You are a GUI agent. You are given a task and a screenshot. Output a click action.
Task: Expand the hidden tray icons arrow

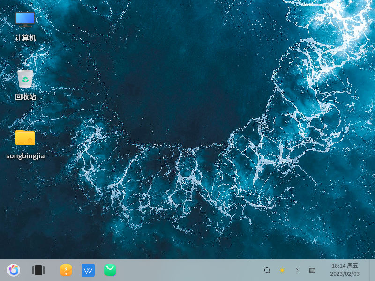297,270
